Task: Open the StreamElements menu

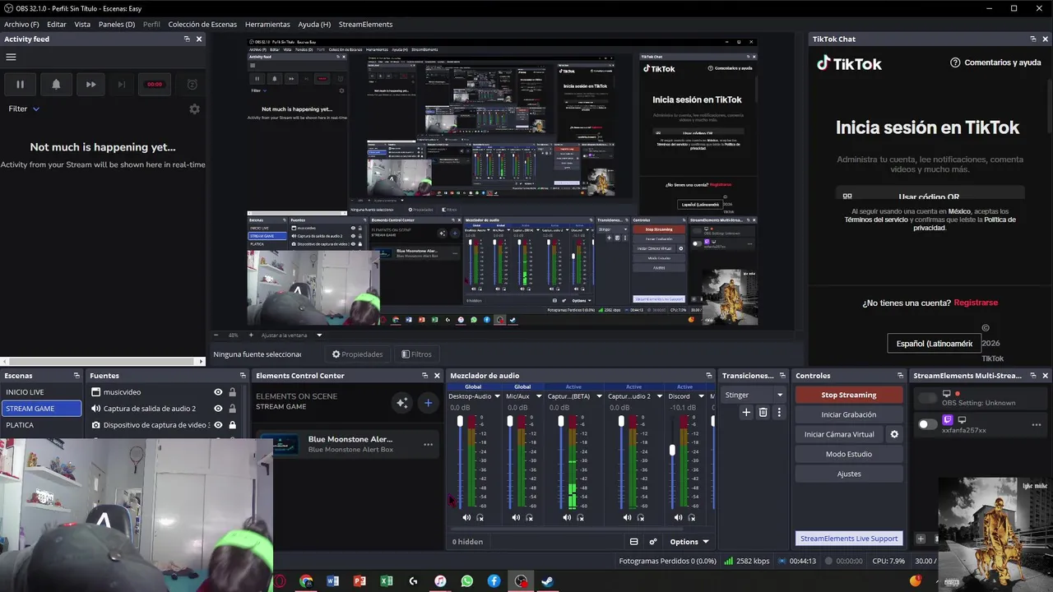Action: 365,25
